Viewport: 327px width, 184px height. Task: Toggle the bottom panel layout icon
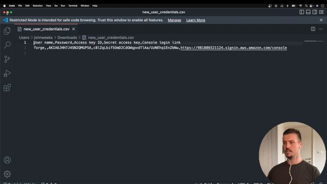tap(308, 12)
